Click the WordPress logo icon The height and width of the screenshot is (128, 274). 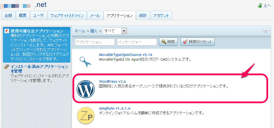click(86, 89)
